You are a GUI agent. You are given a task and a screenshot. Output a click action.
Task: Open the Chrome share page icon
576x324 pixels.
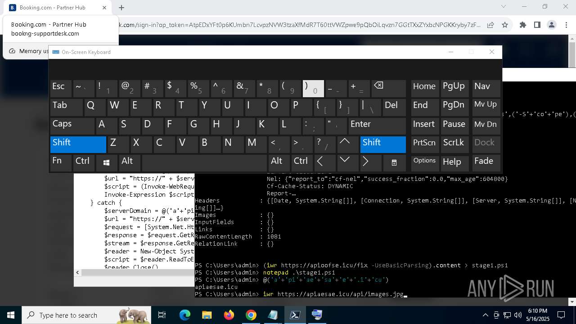point(490,25)
